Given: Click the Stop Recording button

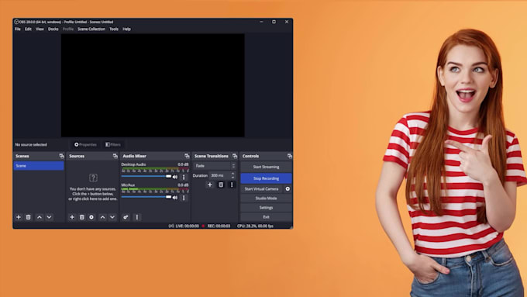Looking at the screenshot, I should coord(266,178).
